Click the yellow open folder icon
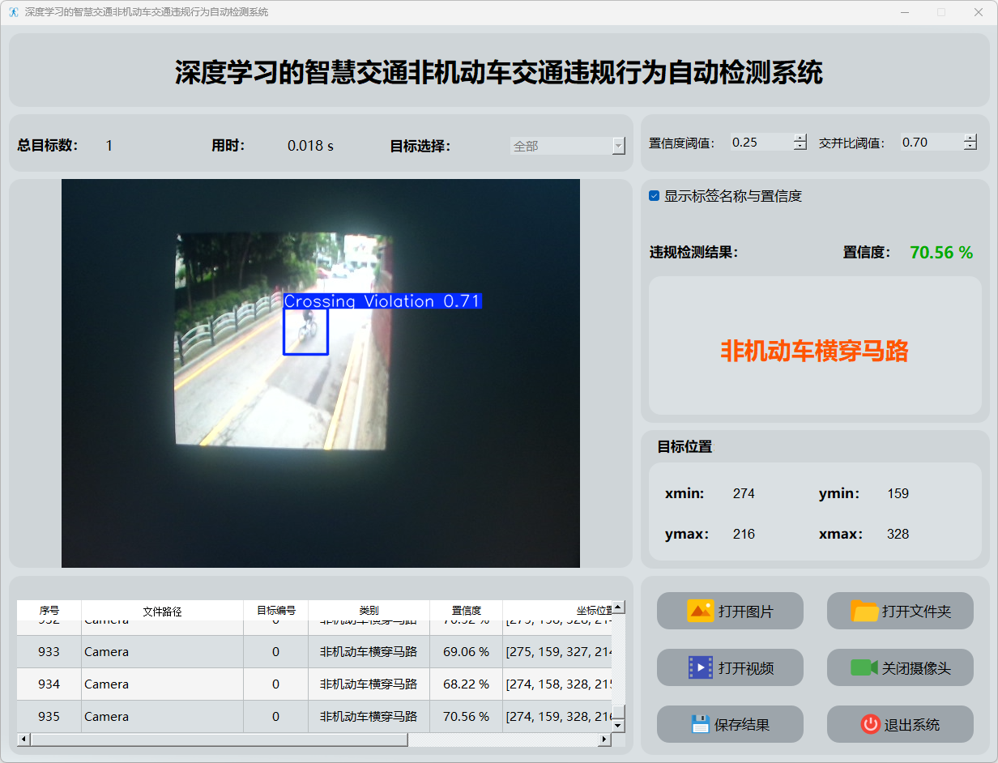Screen dimensions: 998x763 click(864, 611)
